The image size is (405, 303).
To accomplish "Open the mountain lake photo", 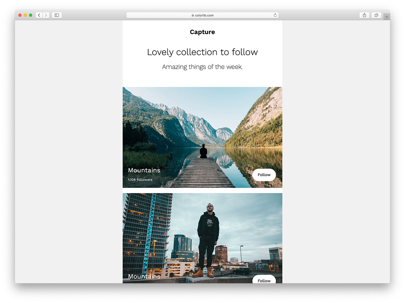I will 202,137.
